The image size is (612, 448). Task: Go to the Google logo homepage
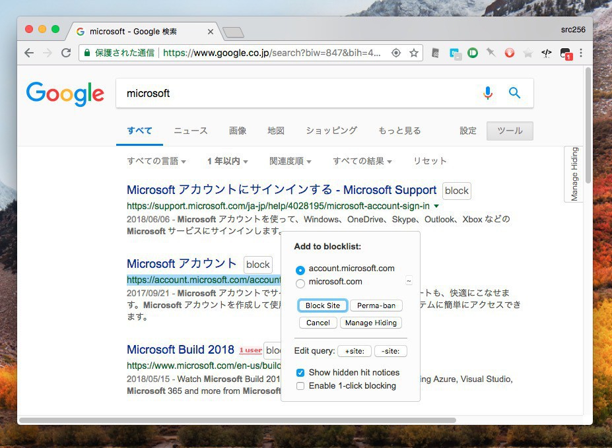(x=65, y=94)
